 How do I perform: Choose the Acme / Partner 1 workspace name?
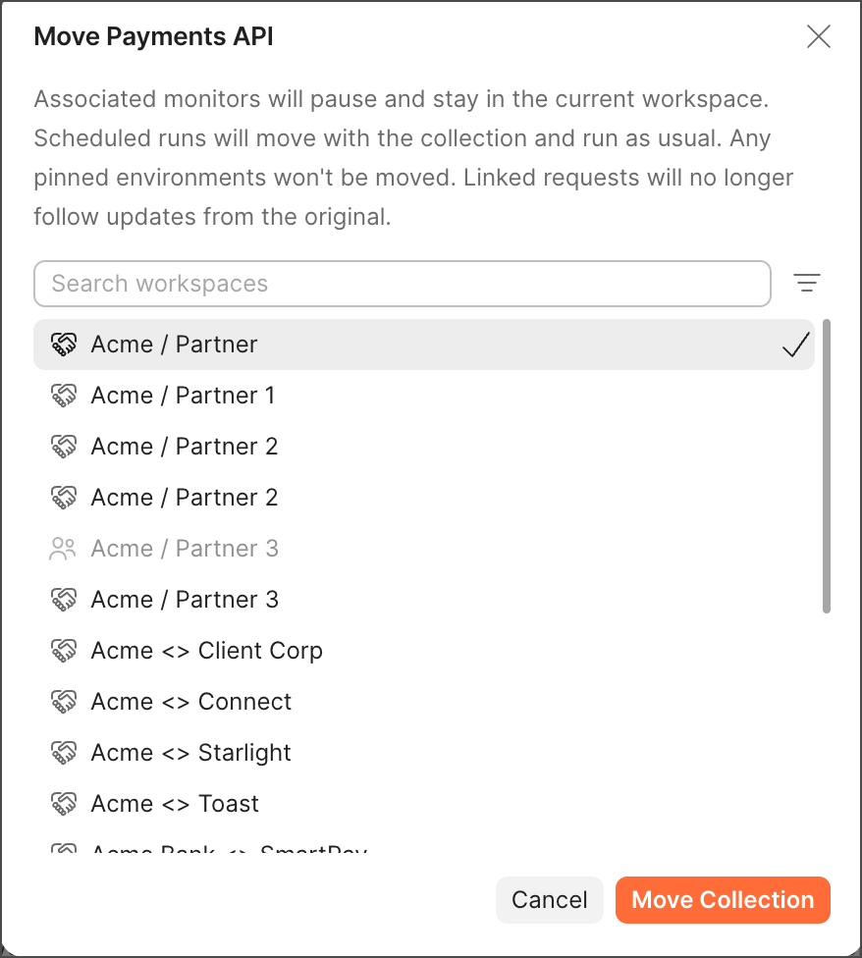(183, 396)
